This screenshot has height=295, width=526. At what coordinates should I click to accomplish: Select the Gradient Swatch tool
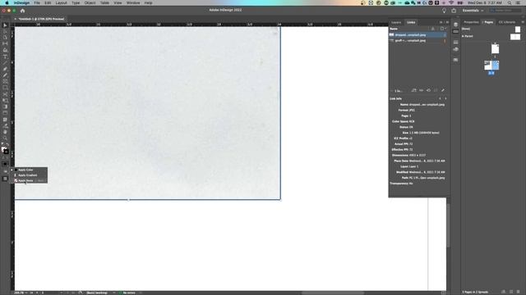click(x=5, y=107)
